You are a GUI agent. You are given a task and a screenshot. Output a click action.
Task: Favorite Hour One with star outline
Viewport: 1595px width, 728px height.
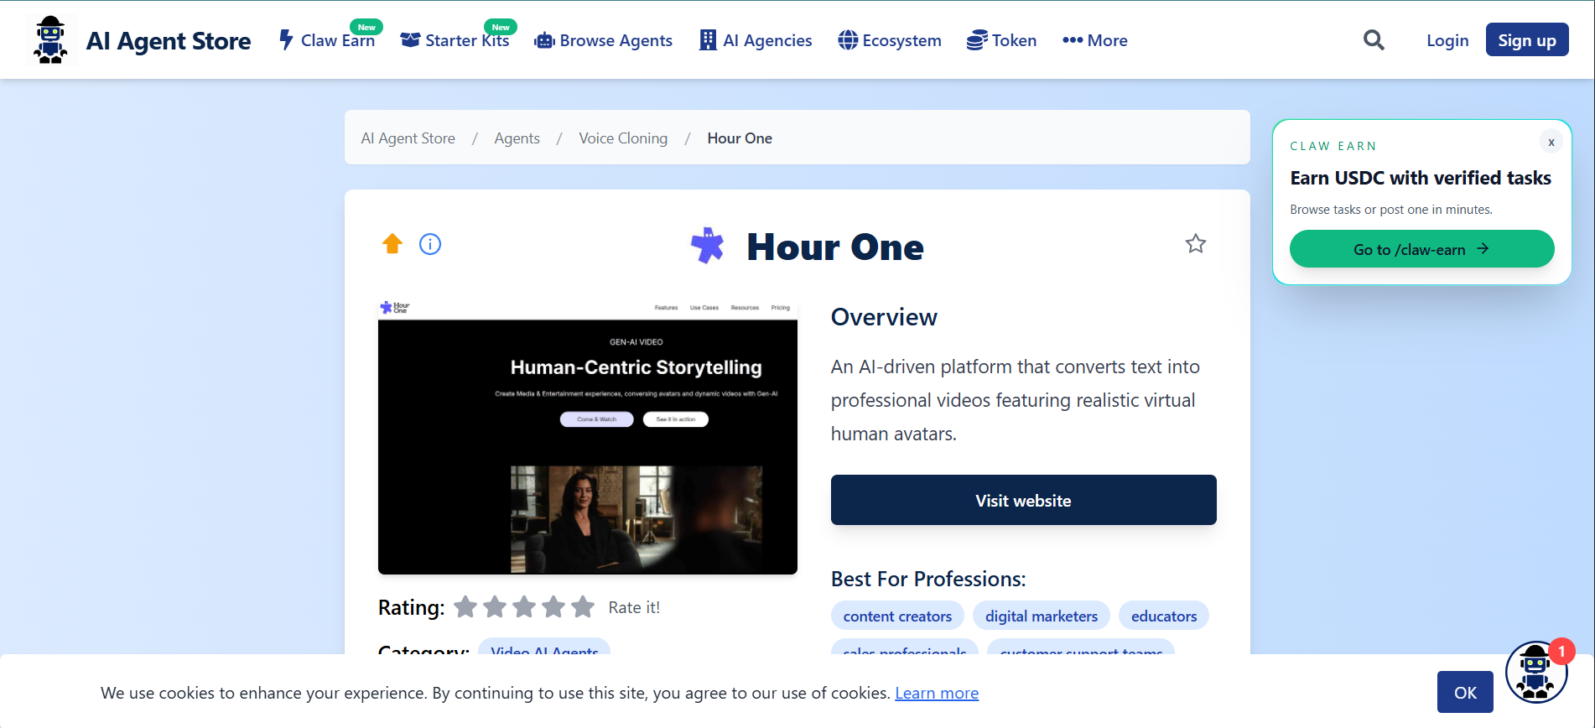pos(1196,244)
